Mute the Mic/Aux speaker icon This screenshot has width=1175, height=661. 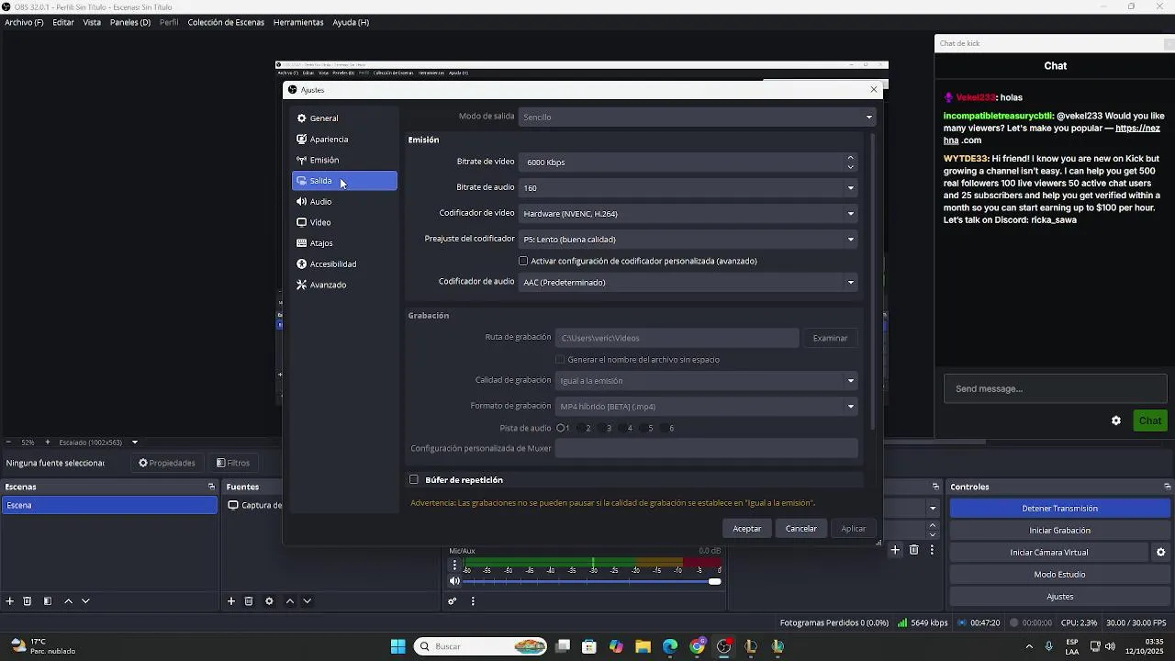454,581
